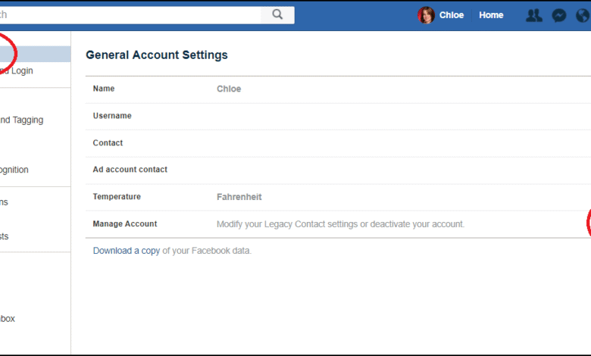Go to the Home link
The height and width of the screenshot is (356, 591).
coord(491,15)
